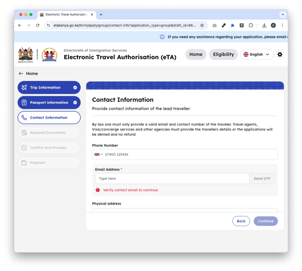
Task: Open the Eligibility page
Action: 223,54
